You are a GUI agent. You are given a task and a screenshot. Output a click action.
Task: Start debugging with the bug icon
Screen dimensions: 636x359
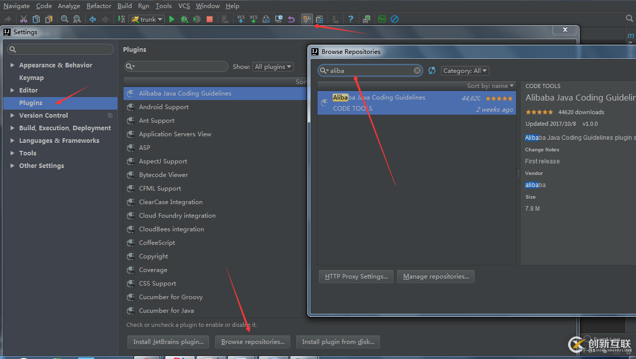184,19
